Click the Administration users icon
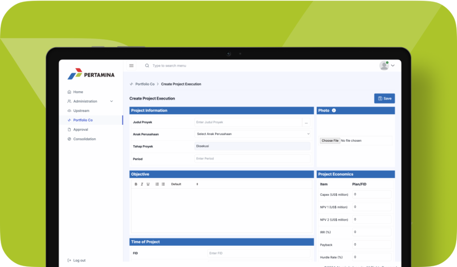This screenshot has width=457, height=267. (x=69, y=101)
